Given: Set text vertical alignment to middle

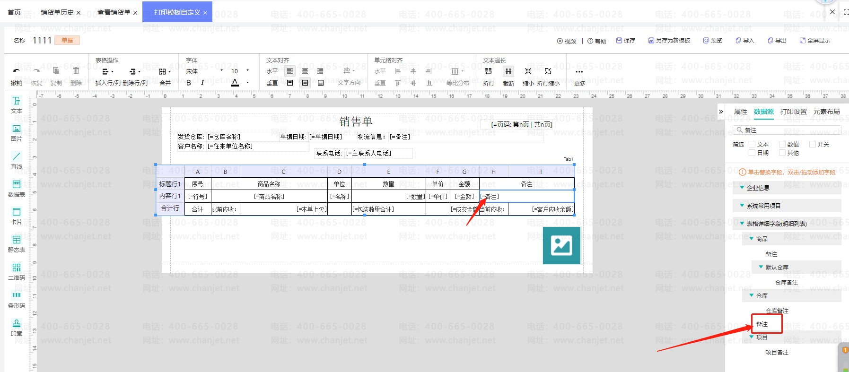Looking at the screenshot, I should coord(305,83).
